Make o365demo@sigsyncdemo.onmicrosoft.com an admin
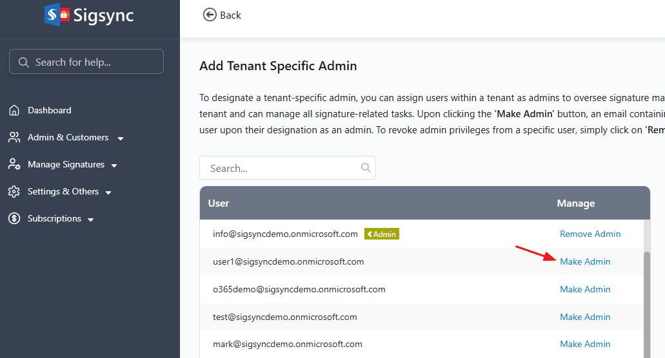The image size is (665, 358). tap(584, 289)
